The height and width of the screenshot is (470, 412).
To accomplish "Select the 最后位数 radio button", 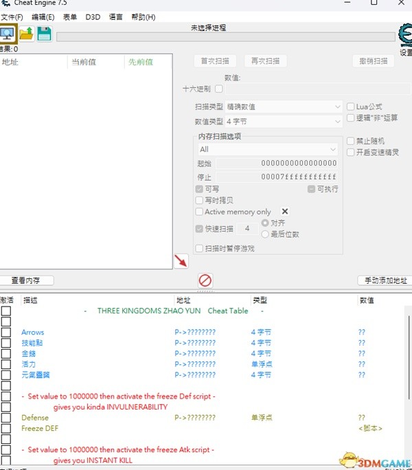I will click(265, 234).
